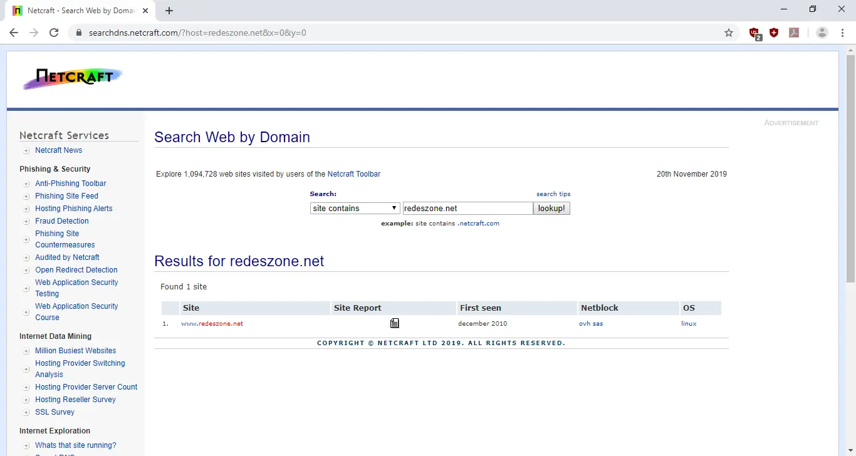Click the vertical page scrollbar thumb
This screenshot has width=856, height=456.
(850, 168)
